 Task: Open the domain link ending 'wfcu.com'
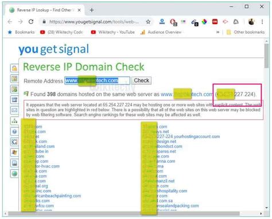click(x=38, y=206)
